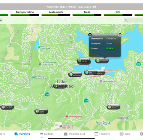The height and width of the screenshot is (140, 143).
Task: Switch to the Restaurants category
Action: [x=56, y=12]
